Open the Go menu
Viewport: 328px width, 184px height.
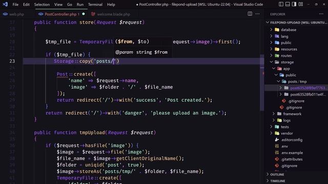70,5
